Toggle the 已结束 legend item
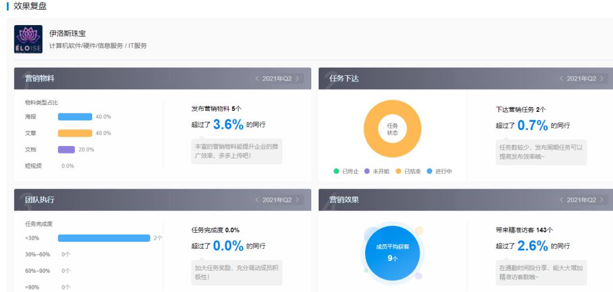613x292 pixels. (408, 172)
